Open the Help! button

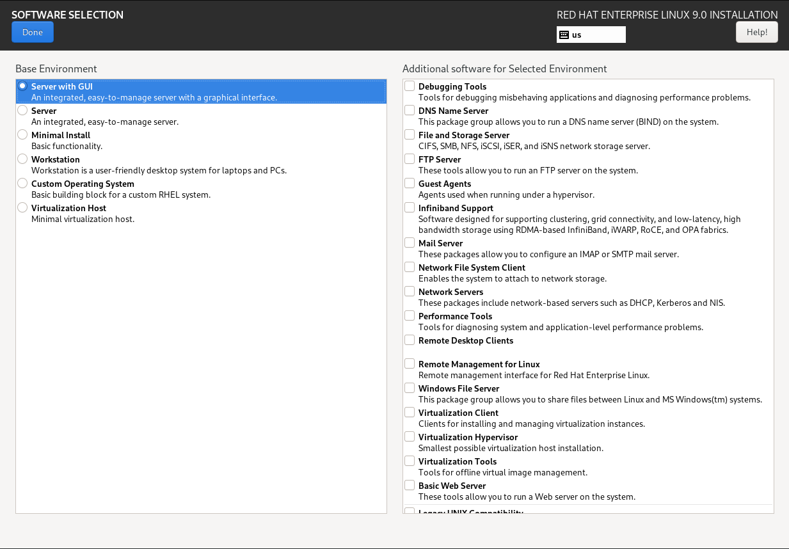pos(756,32)
